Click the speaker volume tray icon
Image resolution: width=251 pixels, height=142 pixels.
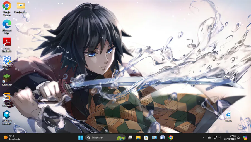tap(219, 138)
